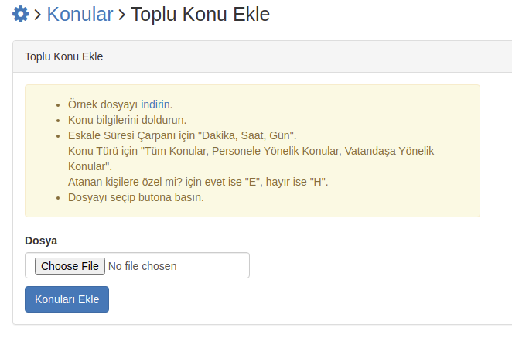The width and height of the screenshot is (512, 345).
Task: Click the Choose File button
Action: pyautogui.click(x=70, y=266)
